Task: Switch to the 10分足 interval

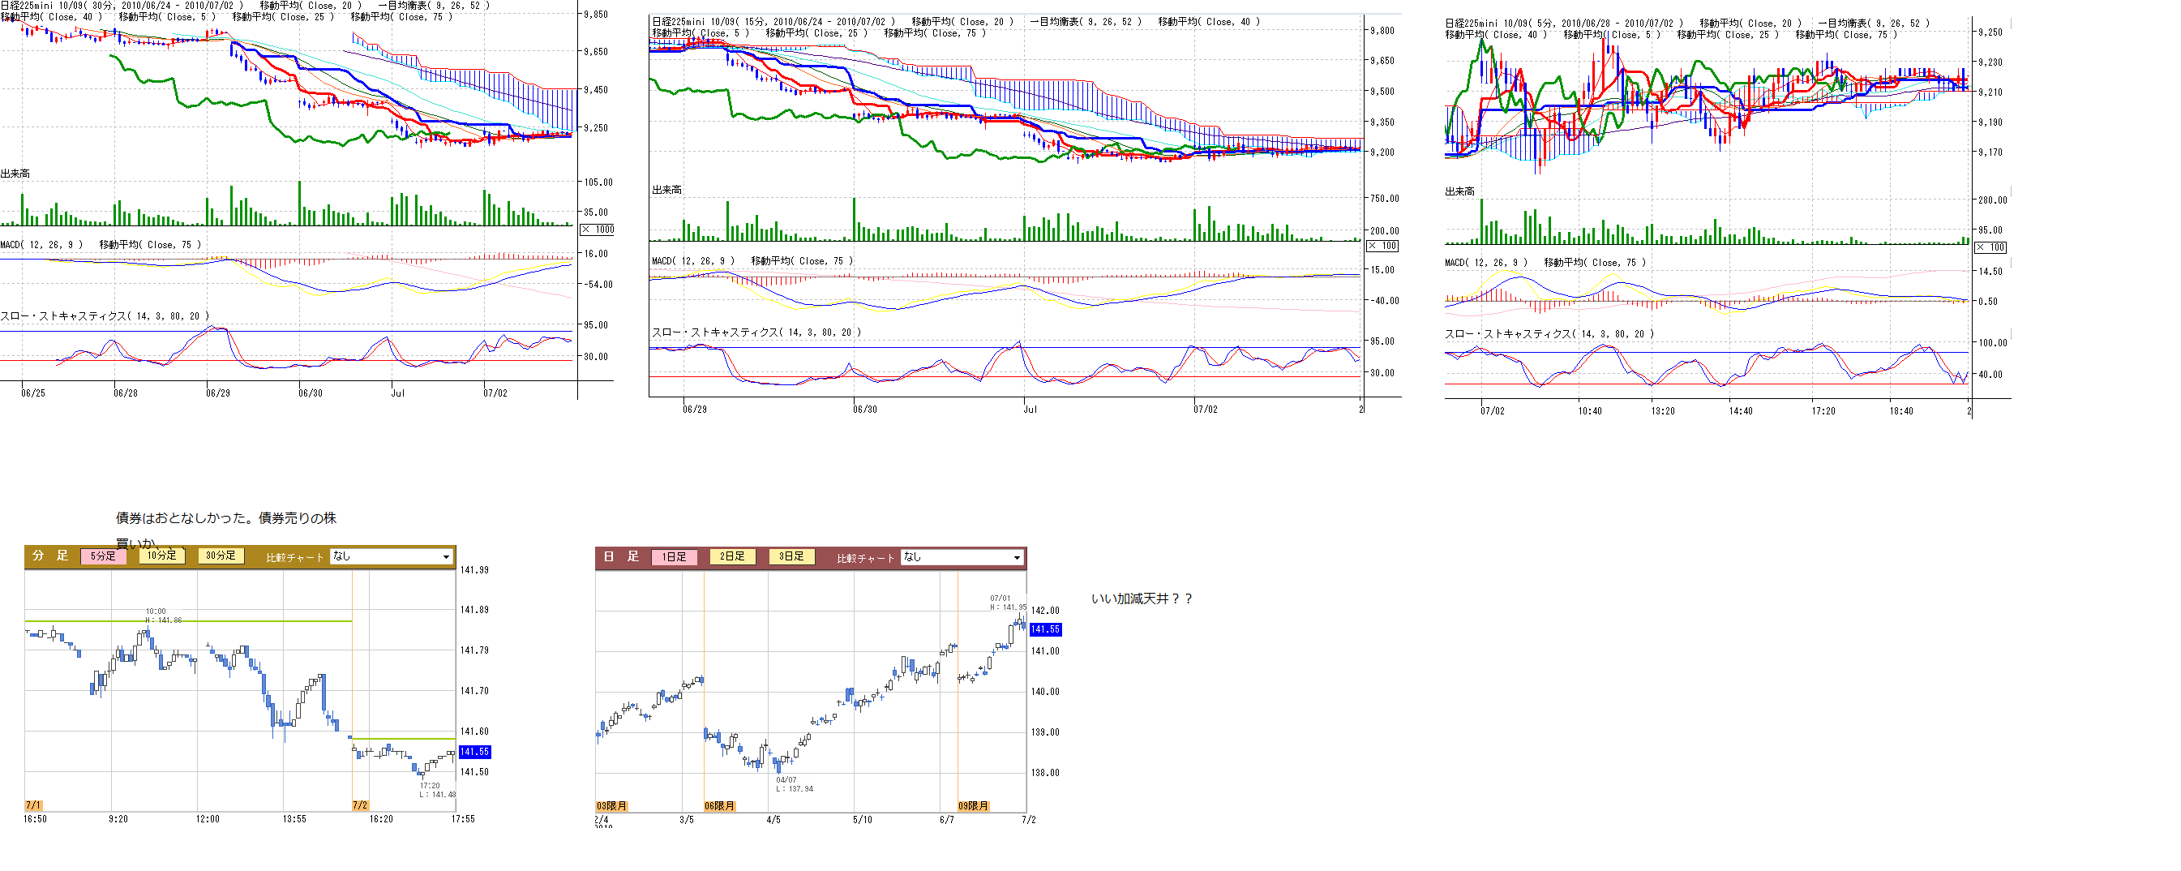Action: (161, 556)
